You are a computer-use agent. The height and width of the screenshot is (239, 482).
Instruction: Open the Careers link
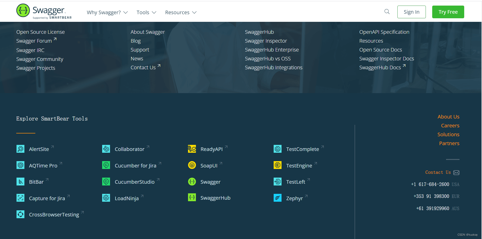[450, 126]
